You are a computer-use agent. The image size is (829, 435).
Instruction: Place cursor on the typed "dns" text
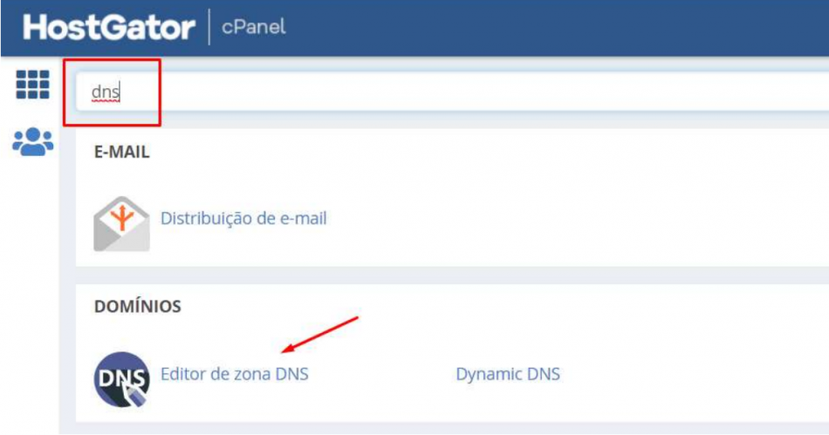(x=105, y=92)
